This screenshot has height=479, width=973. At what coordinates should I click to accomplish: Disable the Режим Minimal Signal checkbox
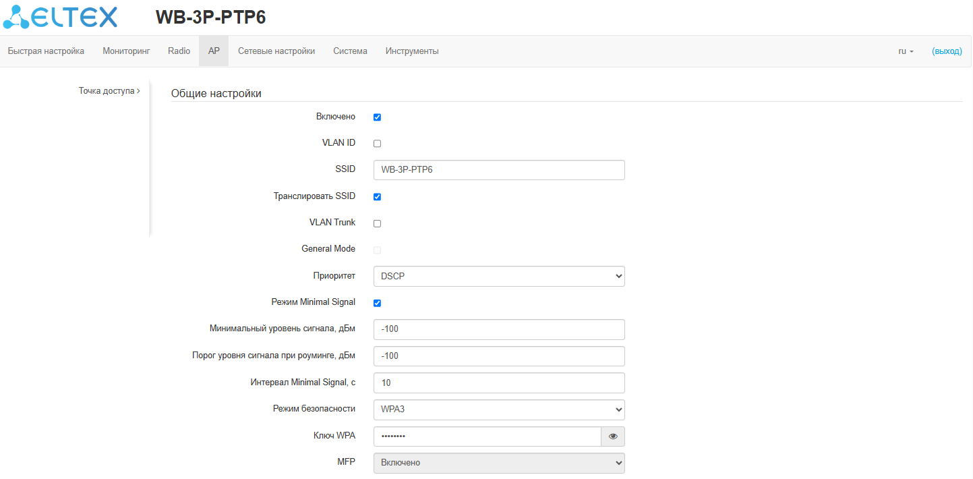(x=377, y=303)
